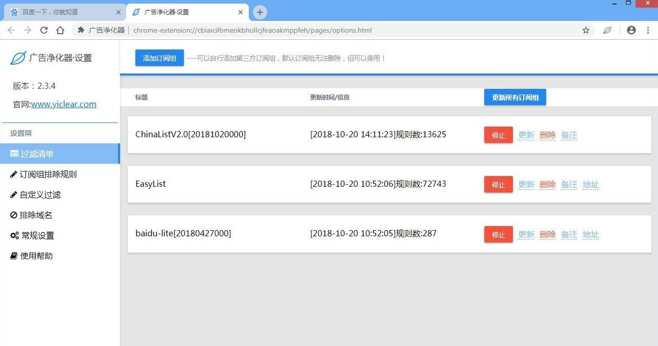Screen dimensions: 658x346
Task: Open Chrome three-dot menu
Action: 648,30
